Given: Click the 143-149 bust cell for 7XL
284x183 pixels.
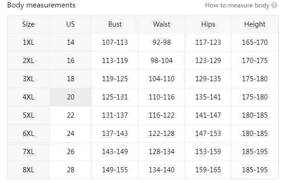Looking at the screenshot, I should coord(115,152).
